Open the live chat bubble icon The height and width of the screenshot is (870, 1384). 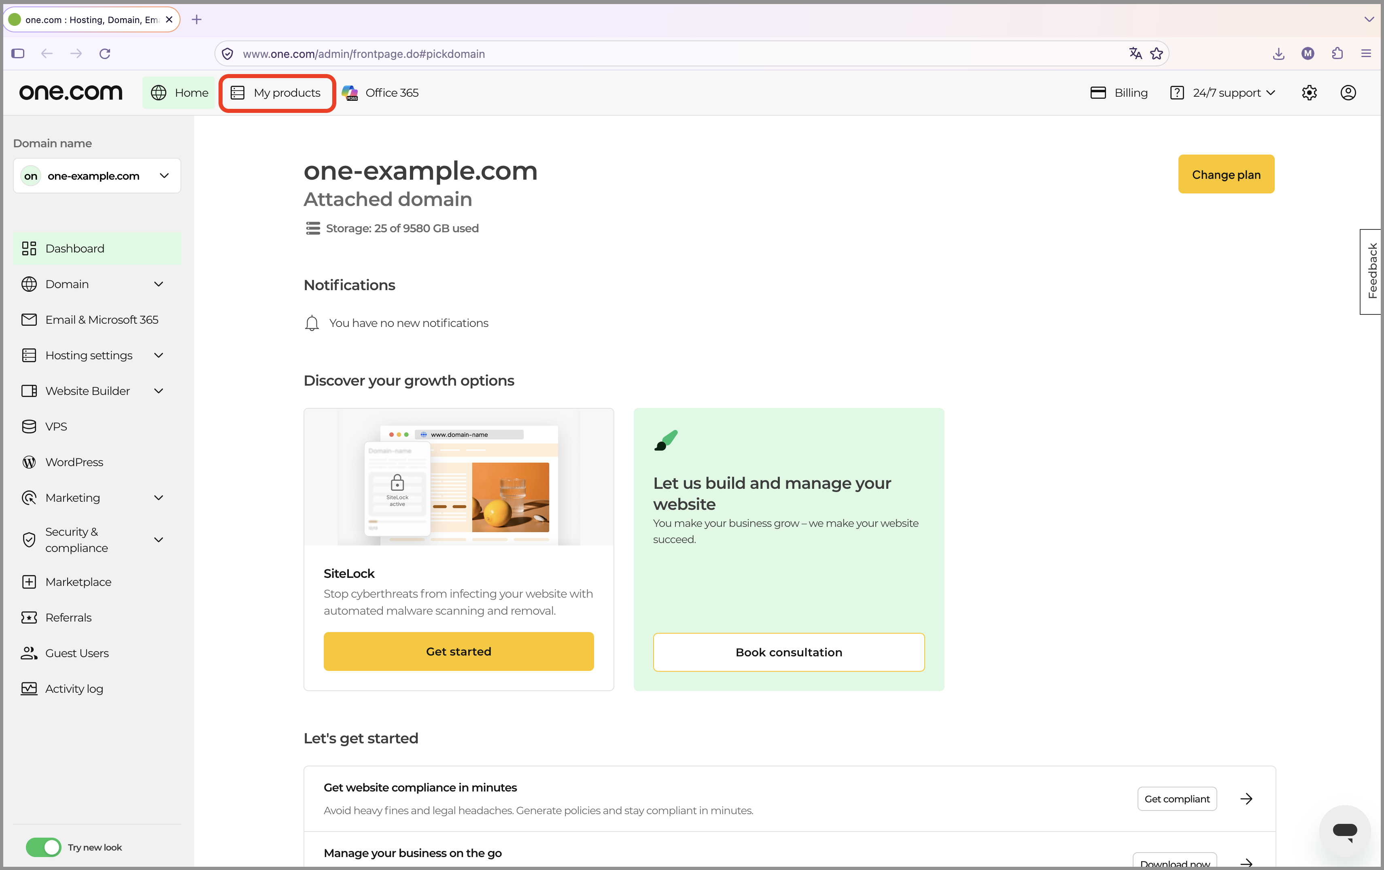pyautogui.click(x=1345, y=830)
